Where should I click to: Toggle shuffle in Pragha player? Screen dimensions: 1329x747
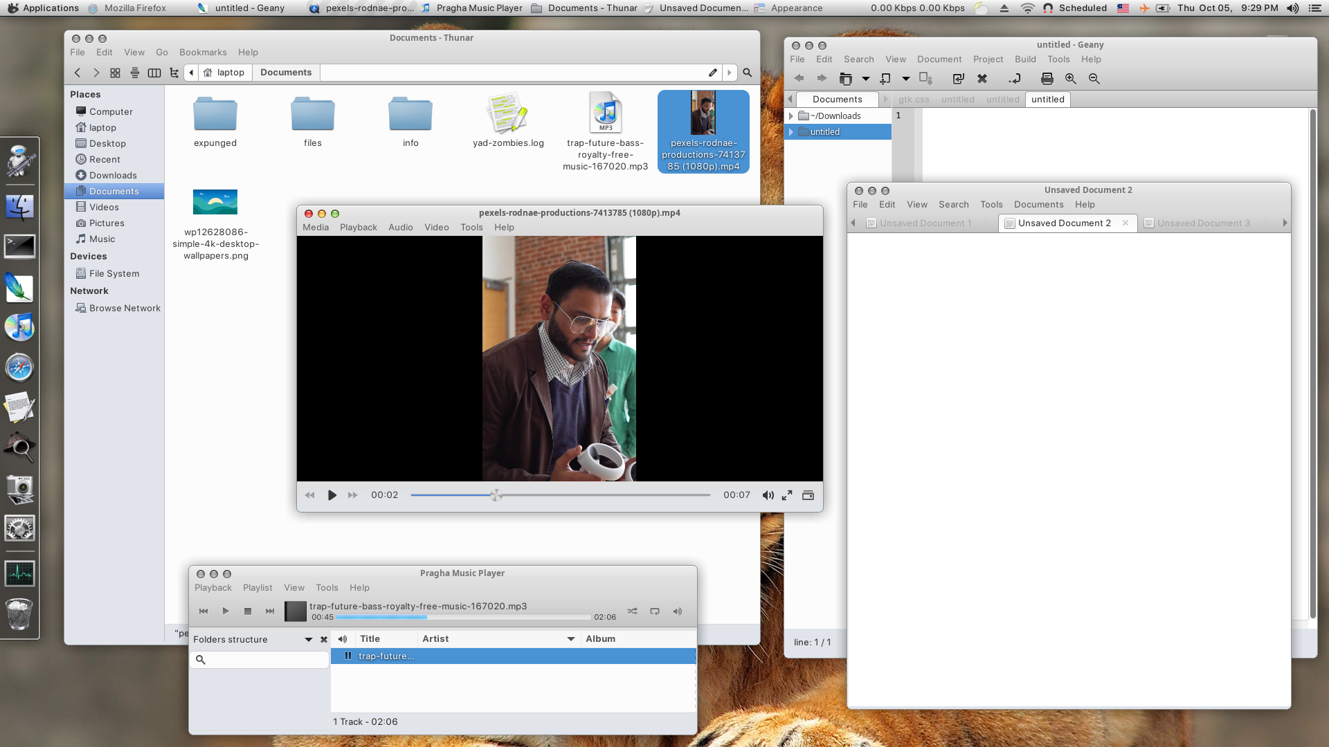click(632, 611)
